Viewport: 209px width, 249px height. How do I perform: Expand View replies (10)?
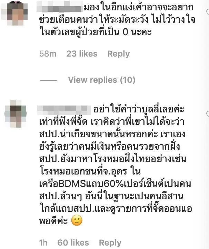pos(102,80)
